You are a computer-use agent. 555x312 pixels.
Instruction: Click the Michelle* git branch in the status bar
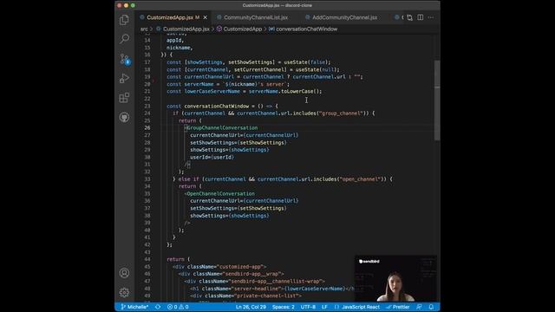point(134,307)
